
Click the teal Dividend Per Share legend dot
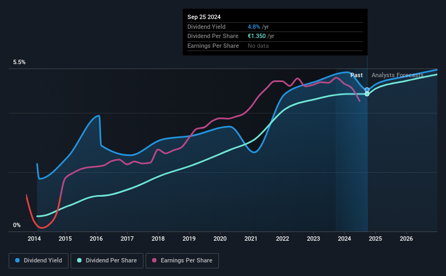[x=79, y=260]
